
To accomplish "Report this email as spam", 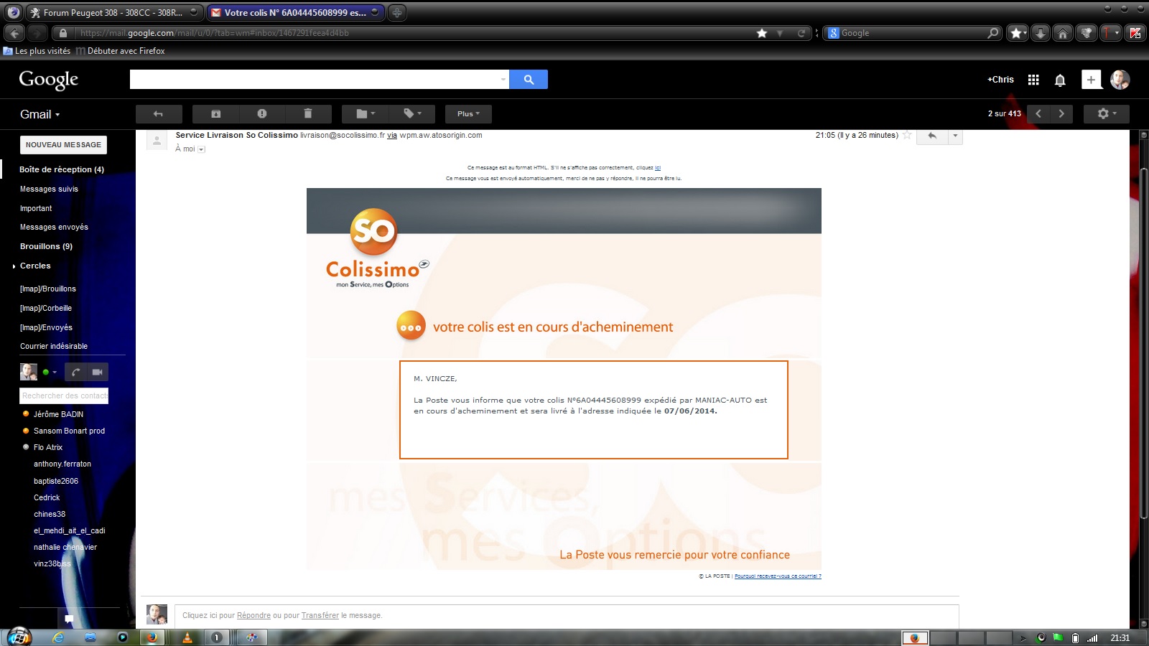I will coord(262,113).
